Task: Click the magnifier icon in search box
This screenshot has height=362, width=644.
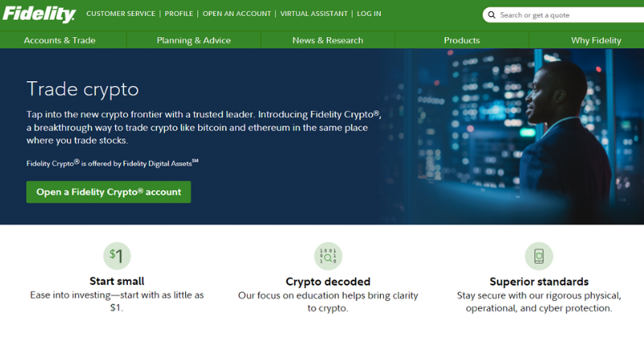Action: pyautogui.click(x=491, y=15)
